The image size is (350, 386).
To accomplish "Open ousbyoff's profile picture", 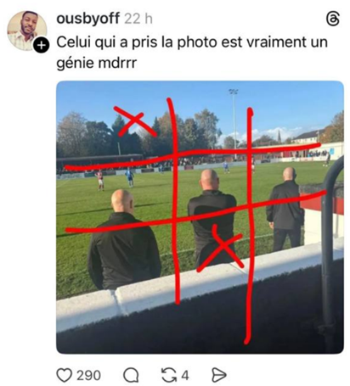I will tap(26, 31).
